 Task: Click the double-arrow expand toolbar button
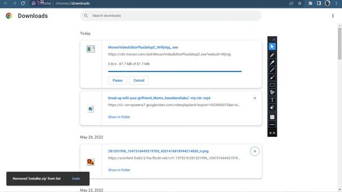point(272,133)
